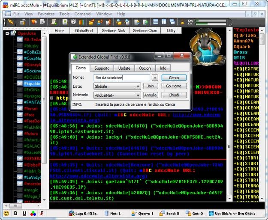Click the About mIRC toolbar icon
268x220 pixels.
[182, 22]
